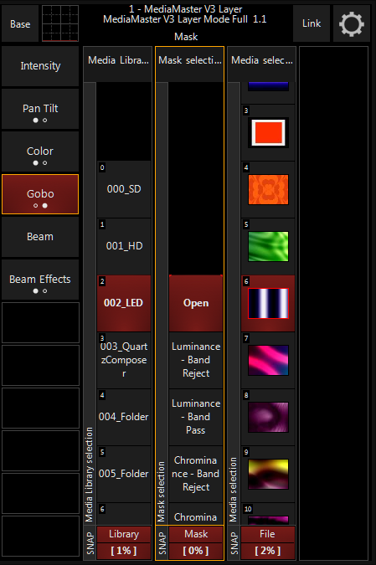Viewport: 376px width, 565px height.
Task: Select the Base button
Action: pos(20,23)
